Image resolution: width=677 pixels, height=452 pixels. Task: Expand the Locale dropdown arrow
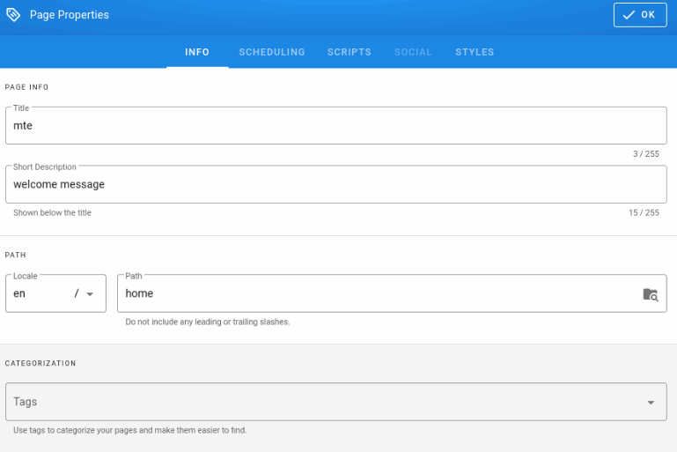90,294
